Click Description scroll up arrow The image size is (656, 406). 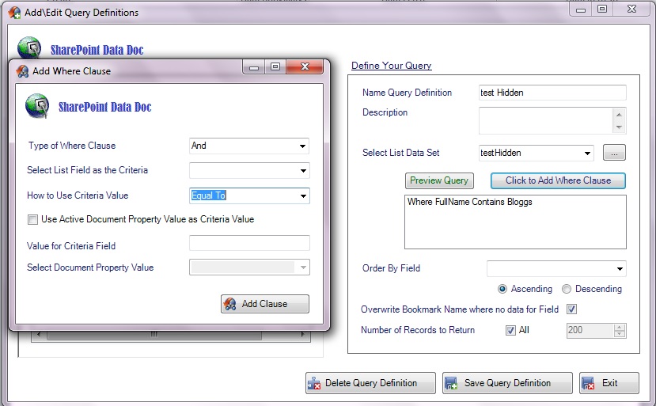pos(619,114)
